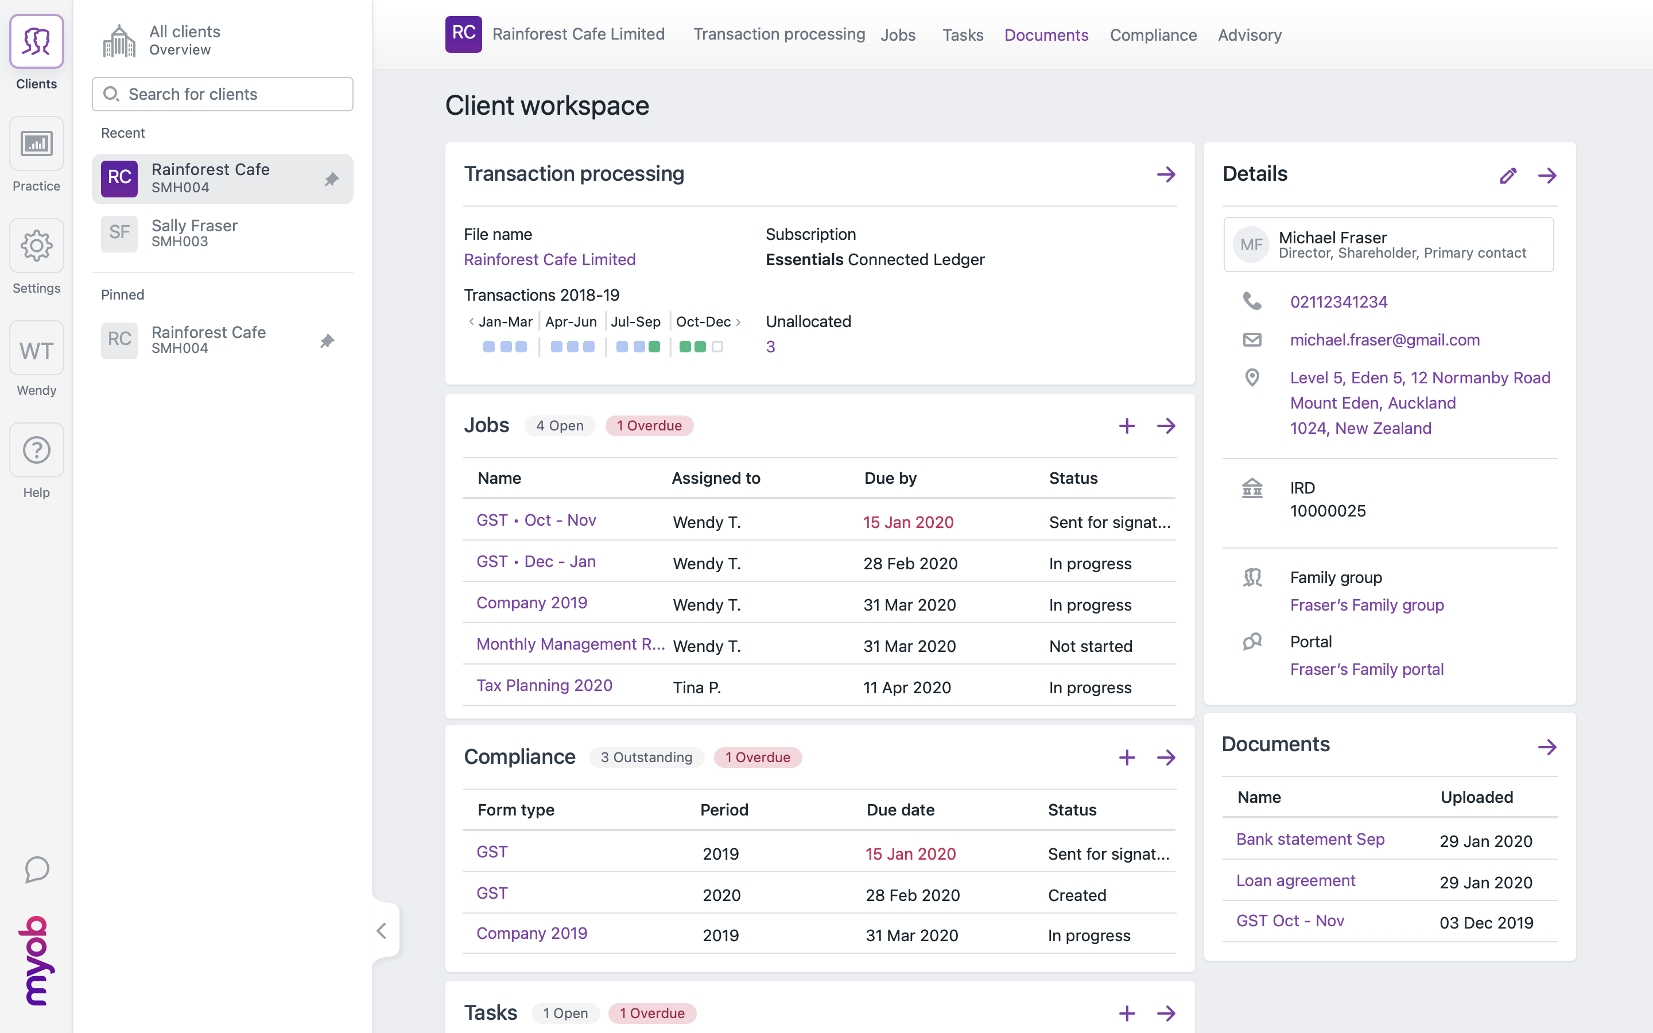Open Tax Planning 2020 job
Screen dimensions: 1653x1033
(x=544, y=685)
